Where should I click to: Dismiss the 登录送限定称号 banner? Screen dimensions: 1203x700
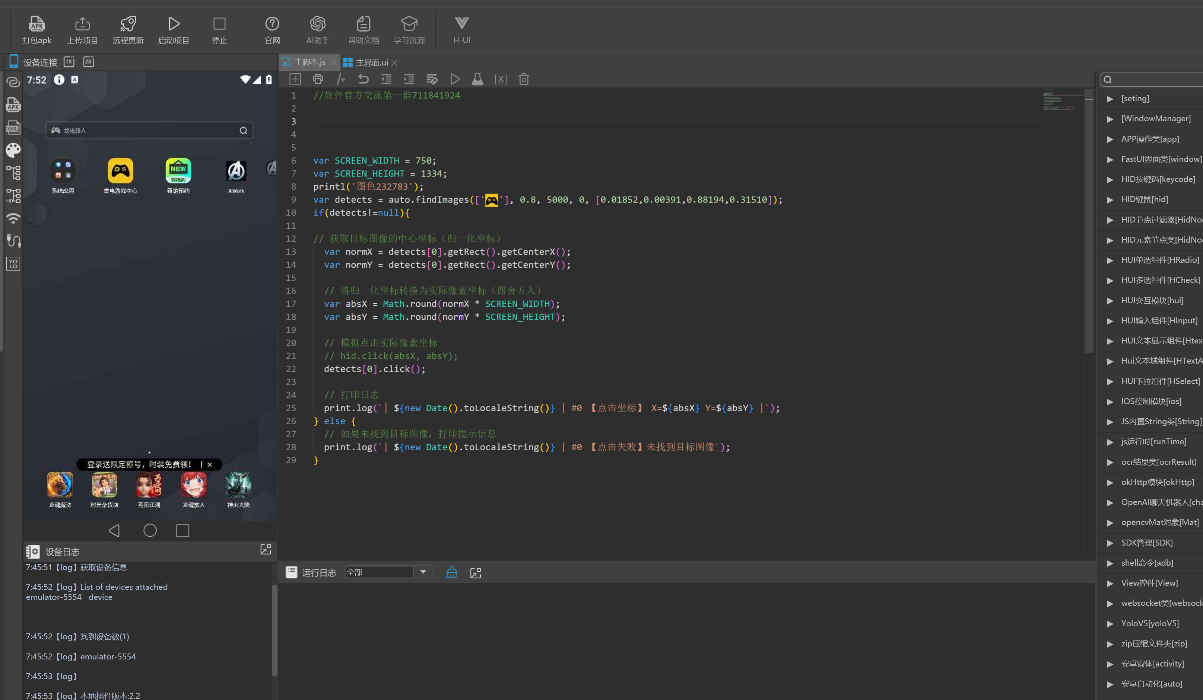(x=210, y=464)
